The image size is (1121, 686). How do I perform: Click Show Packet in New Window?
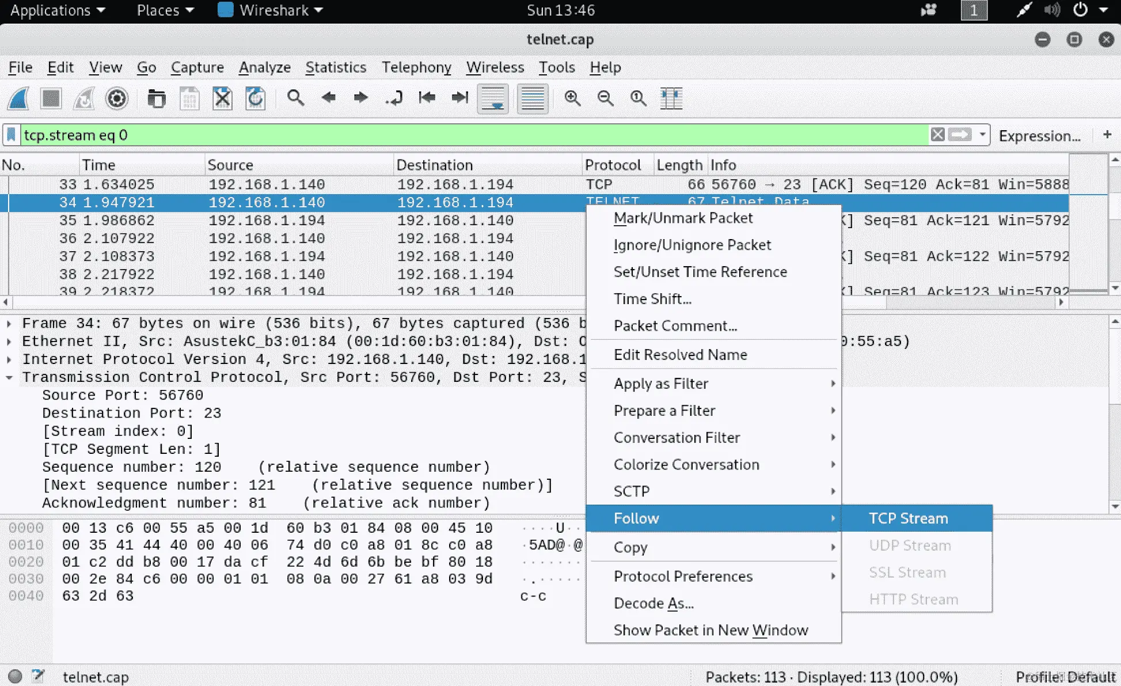click(x=710, y=630)
